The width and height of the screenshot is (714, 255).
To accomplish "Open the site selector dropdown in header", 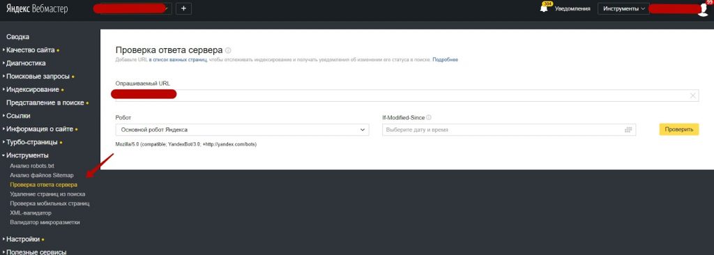I will 132,8.
